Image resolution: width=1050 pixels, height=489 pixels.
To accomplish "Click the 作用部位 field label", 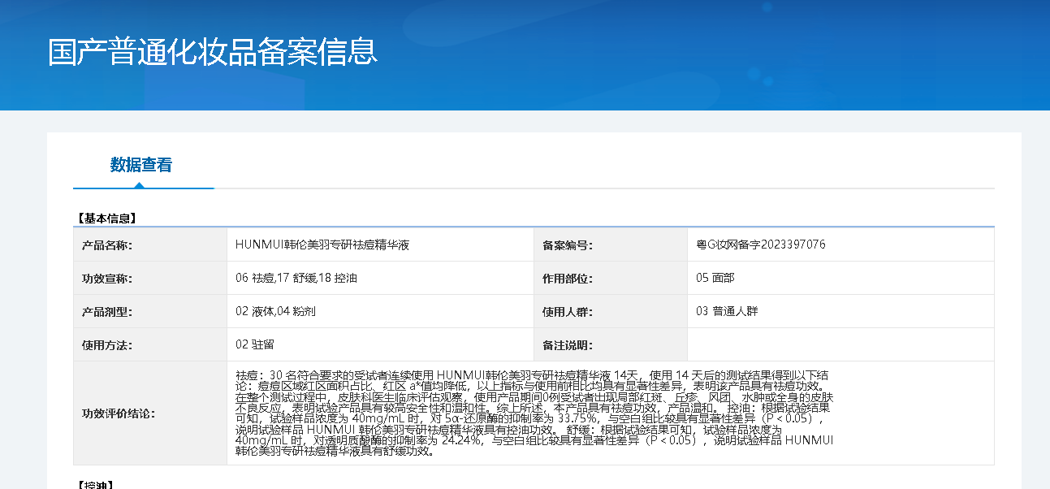I will pos(568,279).
